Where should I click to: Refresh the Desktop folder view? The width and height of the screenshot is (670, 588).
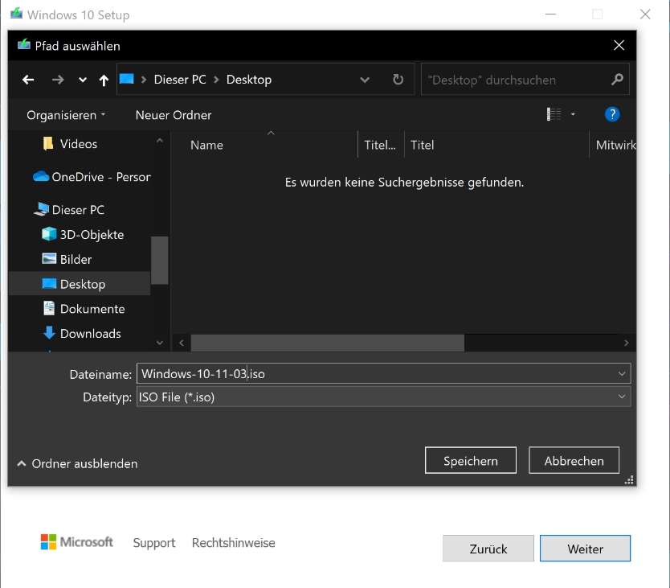click(398, 80)
